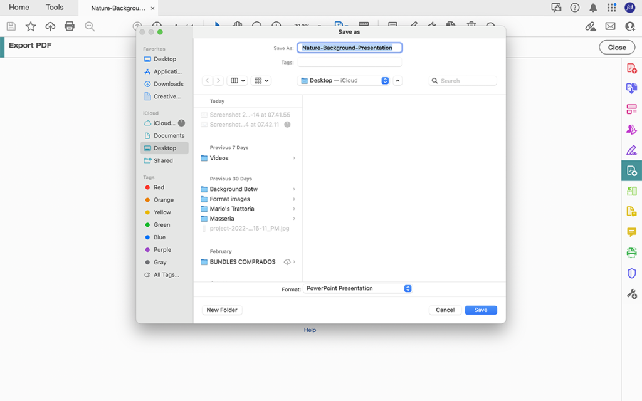The width and height of the screenshot is (642, 401).
Task: Switch to icon view in the dialog
Action: point(260,80)
